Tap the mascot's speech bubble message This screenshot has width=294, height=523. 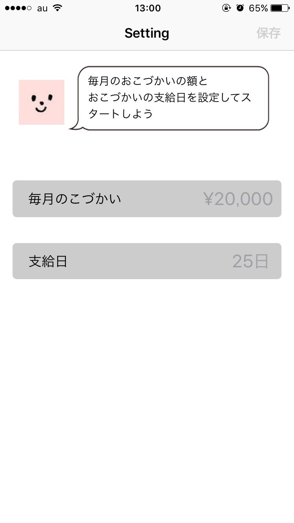point(172,98)
